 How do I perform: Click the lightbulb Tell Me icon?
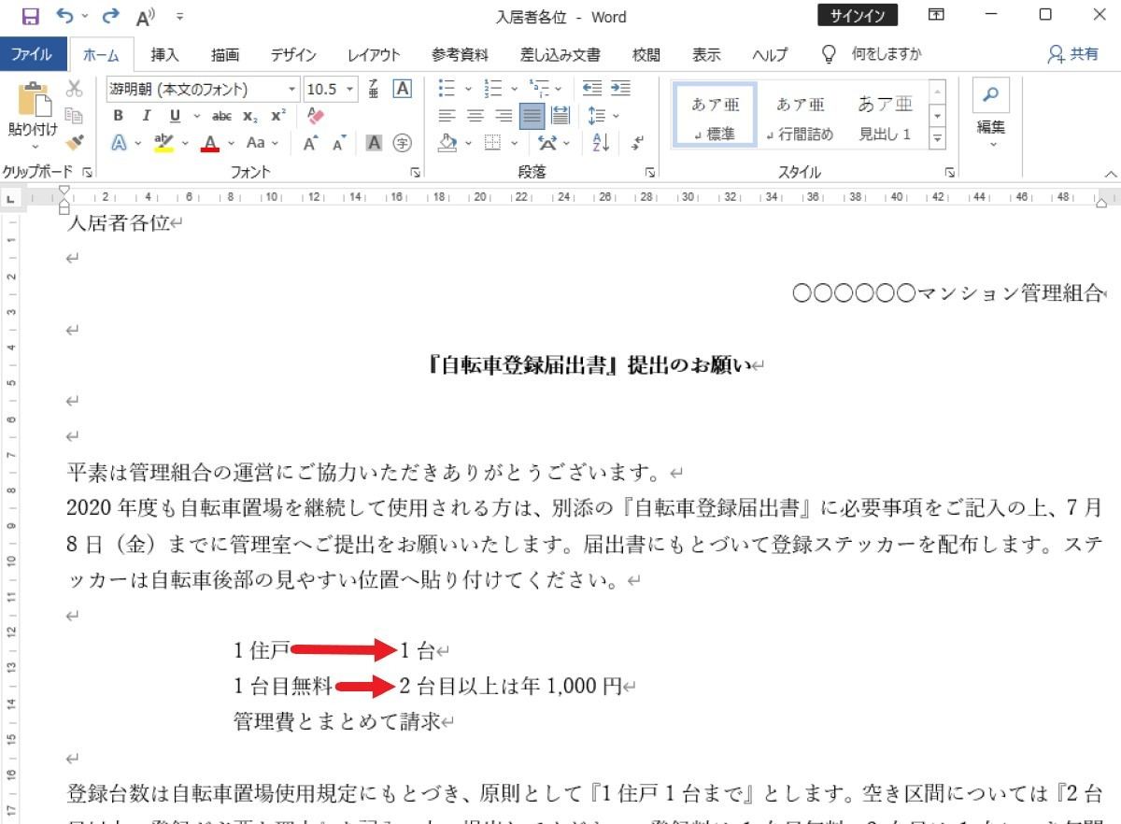click(828, 55)
